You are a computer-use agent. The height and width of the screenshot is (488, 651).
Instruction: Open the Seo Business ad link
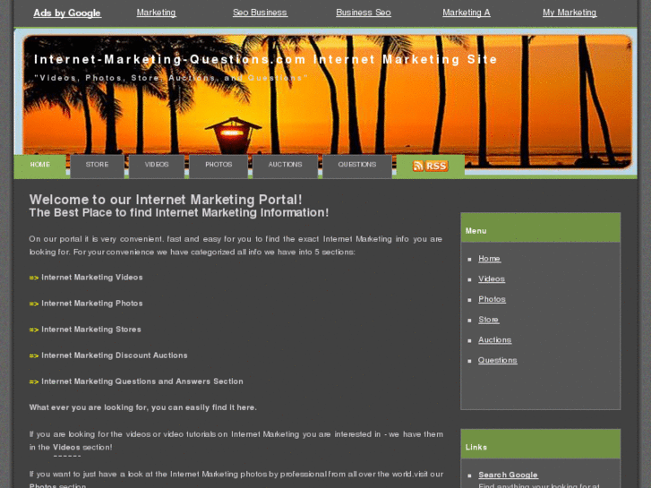[x=260, y=13]
